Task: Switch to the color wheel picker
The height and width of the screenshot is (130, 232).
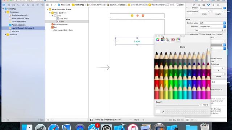Action: [158, 39]
